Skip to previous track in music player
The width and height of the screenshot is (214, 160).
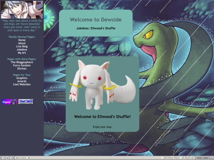click(x=4, y=158)
